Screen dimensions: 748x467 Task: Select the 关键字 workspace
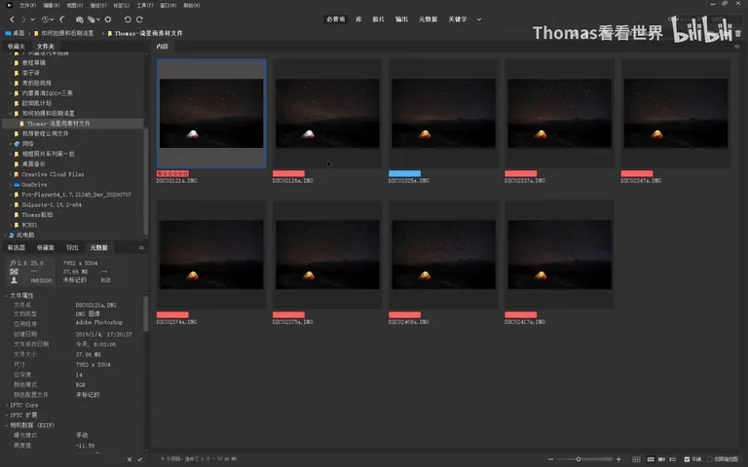458,19
